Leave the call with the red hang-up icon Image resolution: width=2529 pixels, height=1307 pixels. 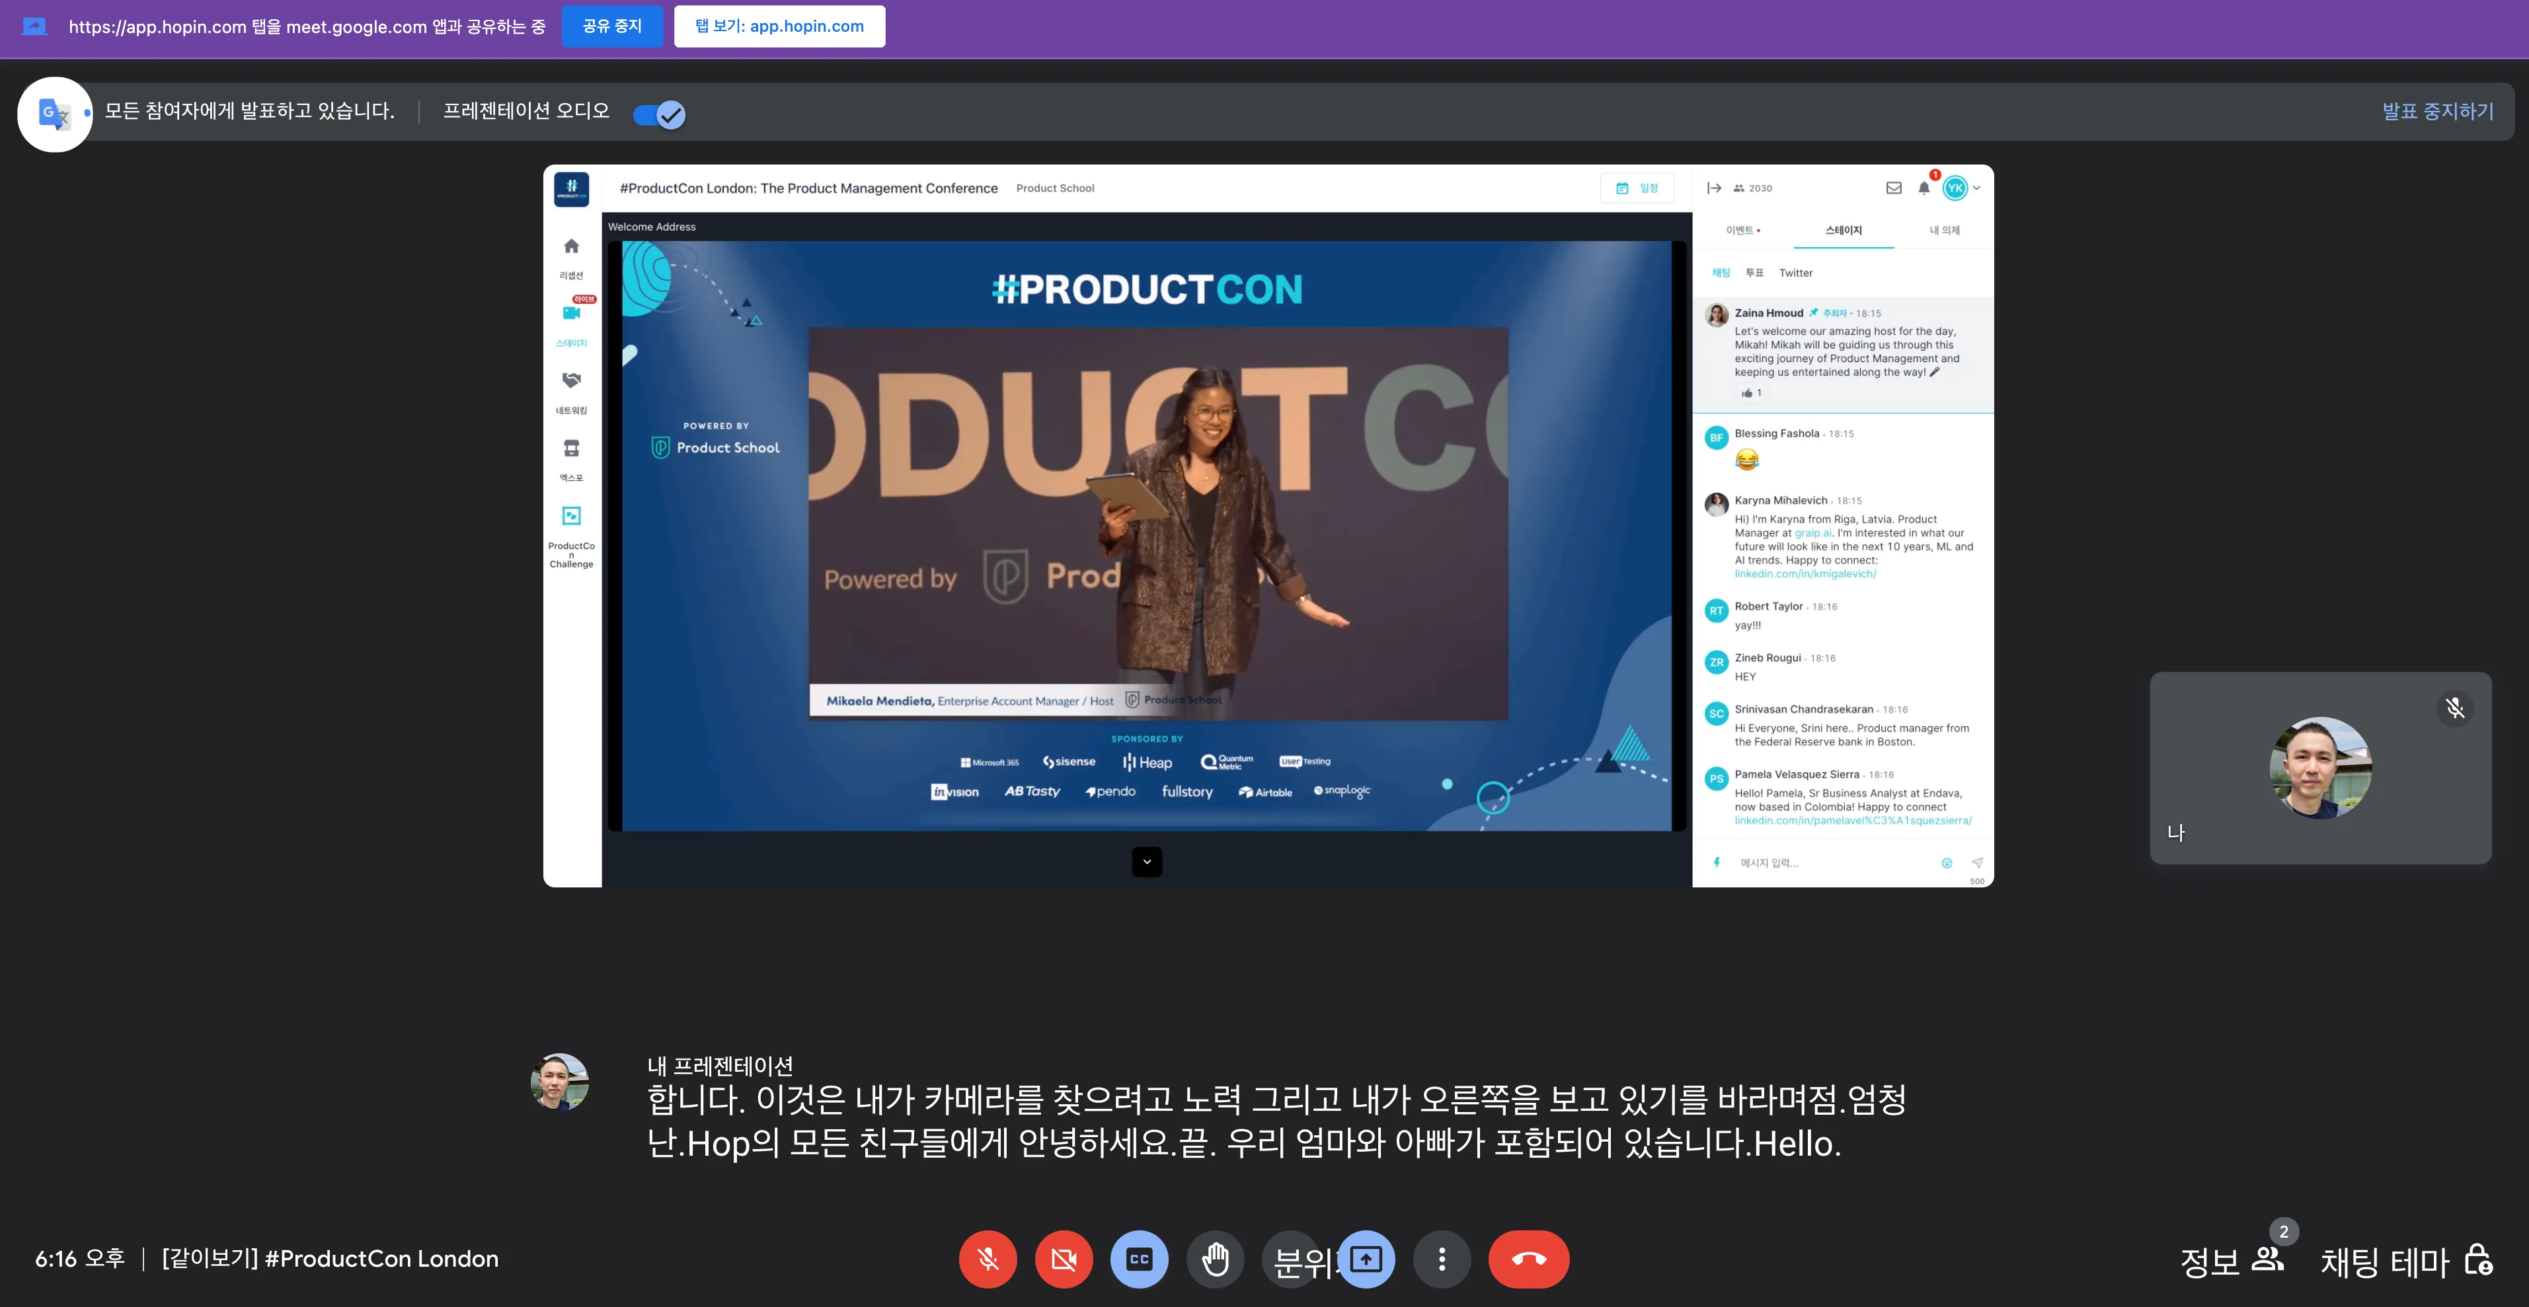[x=1529, y=1259]
